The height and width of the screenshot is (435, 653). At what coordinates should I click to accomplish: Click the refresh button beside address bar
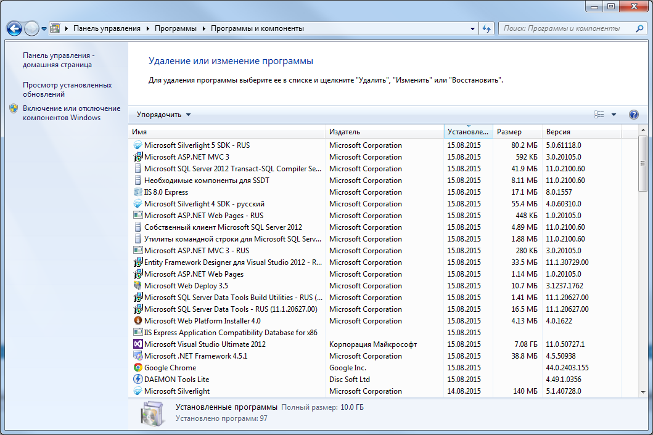pos(487,28)
